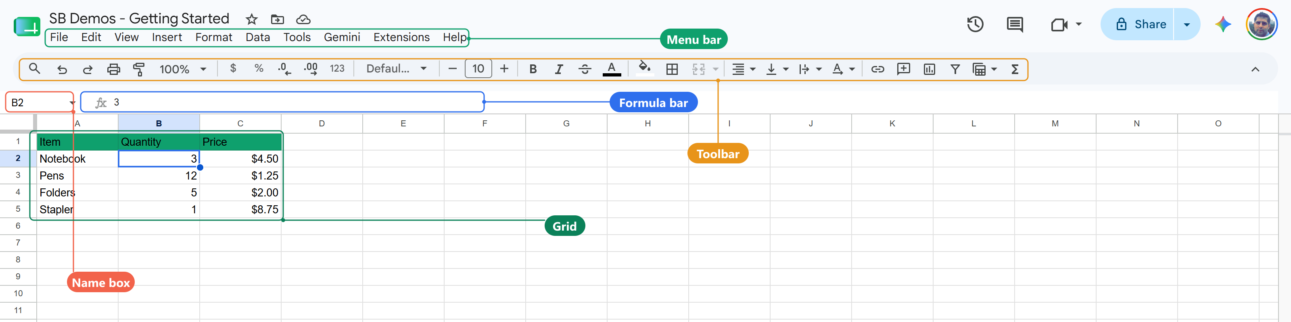1291x322 pixels.
Task: Undo the last action
Action: (x=62, y=69)
